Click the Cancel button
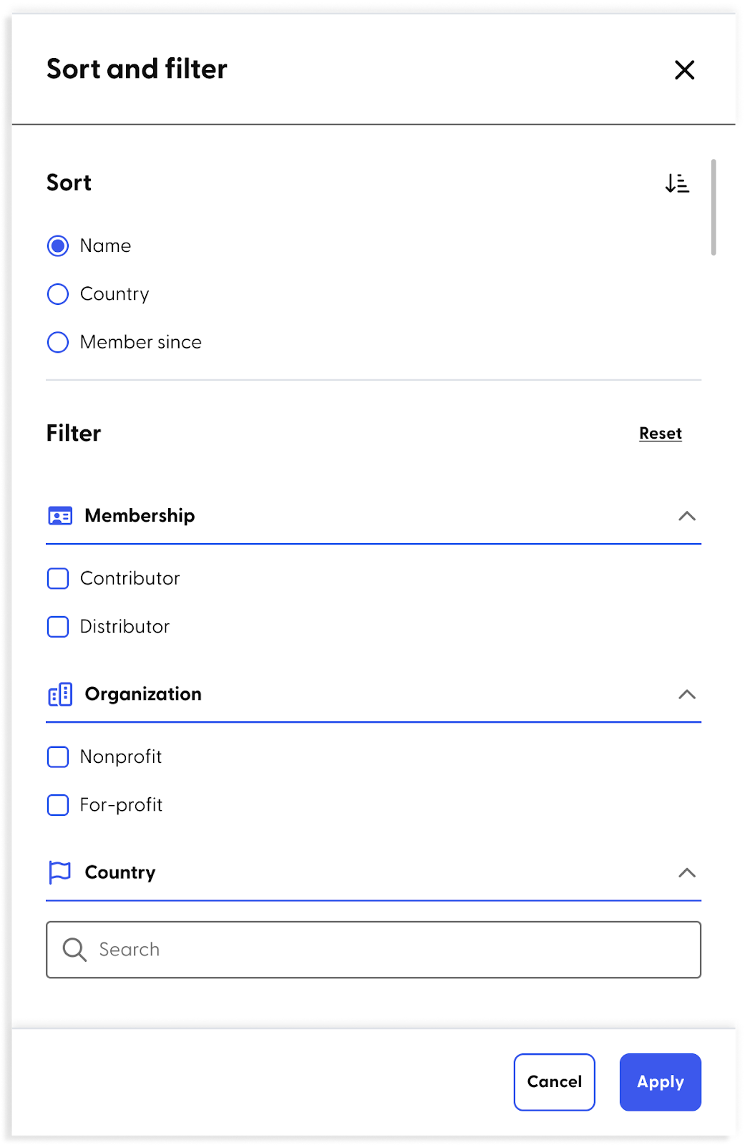The height and width of the screenshot is (1145, 745). [x=555, y=1082]
